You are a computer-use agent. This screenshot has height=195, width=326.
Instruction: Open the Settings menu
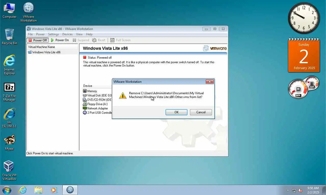click(53, 34)
